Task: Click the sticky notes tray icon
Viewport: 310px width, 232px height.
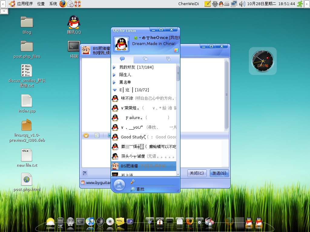Action: tap(208, 4)
